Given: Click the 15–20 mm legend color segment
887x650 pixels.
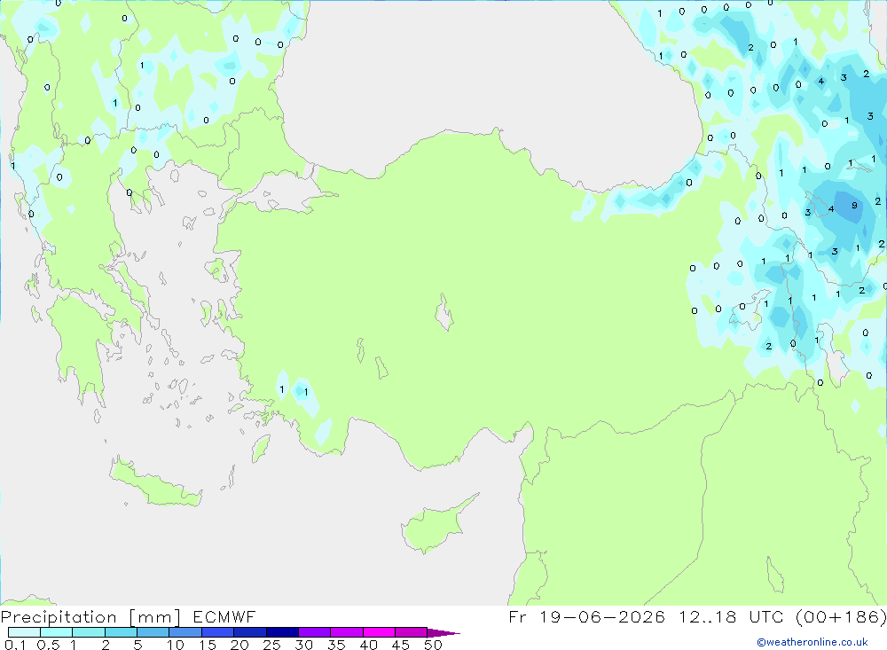Looking at the screenshot, I should pos(218,632).
